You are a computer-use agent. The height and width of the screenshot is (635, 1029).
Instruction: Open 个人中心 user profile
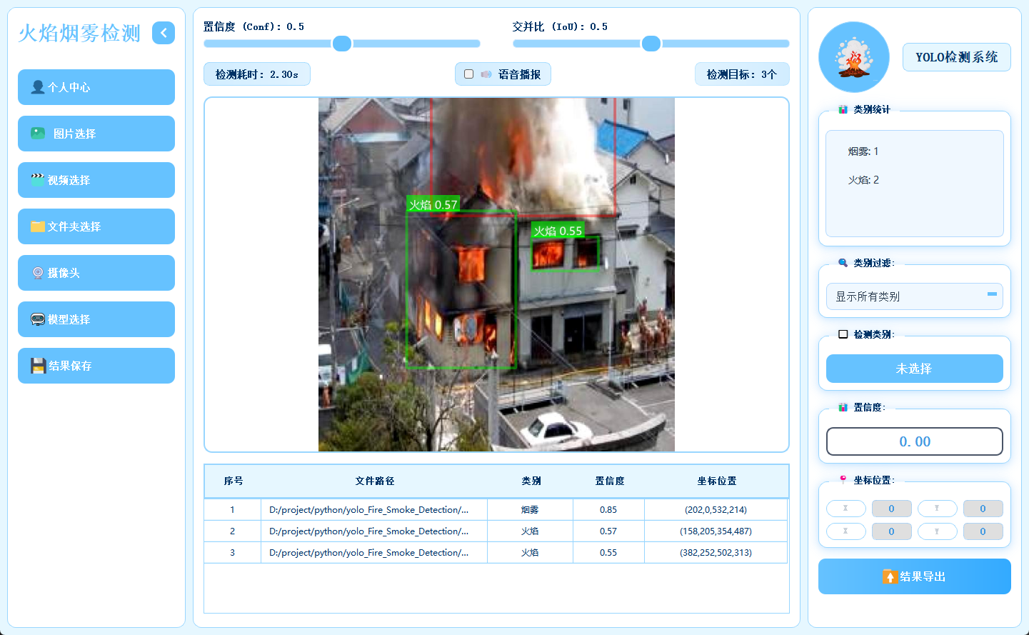(x=96, y=87)
